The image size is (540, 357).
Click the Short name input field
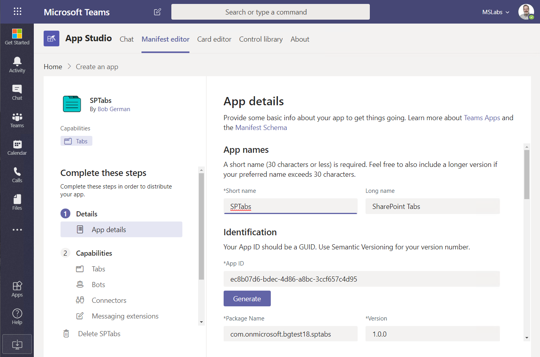pyautogui.click(x=290, y=207)
